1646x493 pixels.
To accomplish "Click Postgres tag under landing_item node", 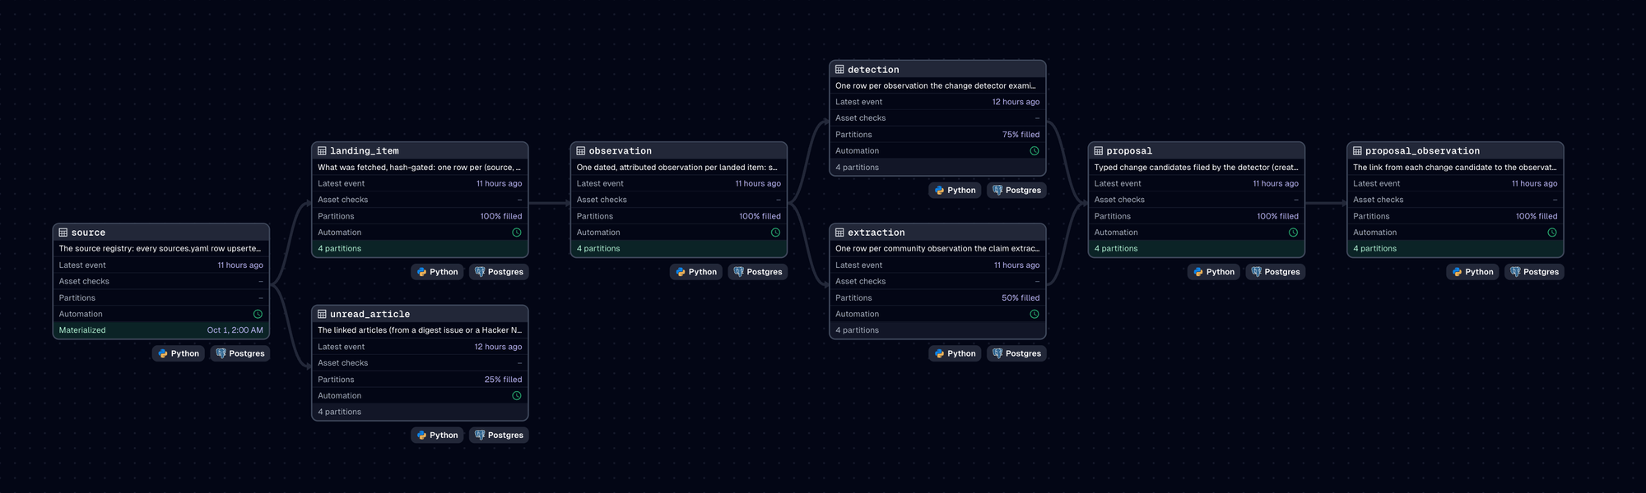I will coord(499,272).
